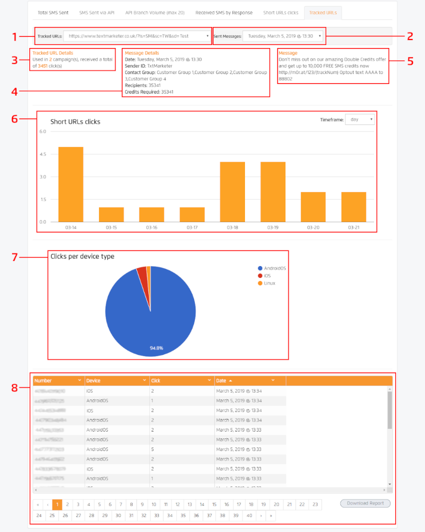Go to the last page with » arrow

pyautogui.click(x=271, y=515)
